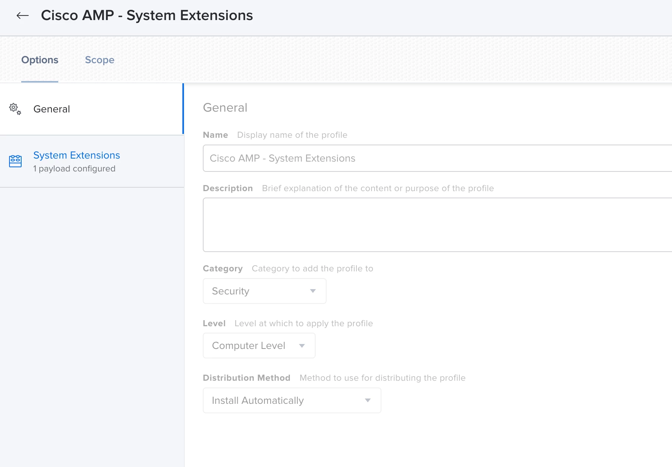This screenshot has width=672, height=467.
Task: Open the Level dropdown showing Computer Level
Action: click(x=259, y=346)
